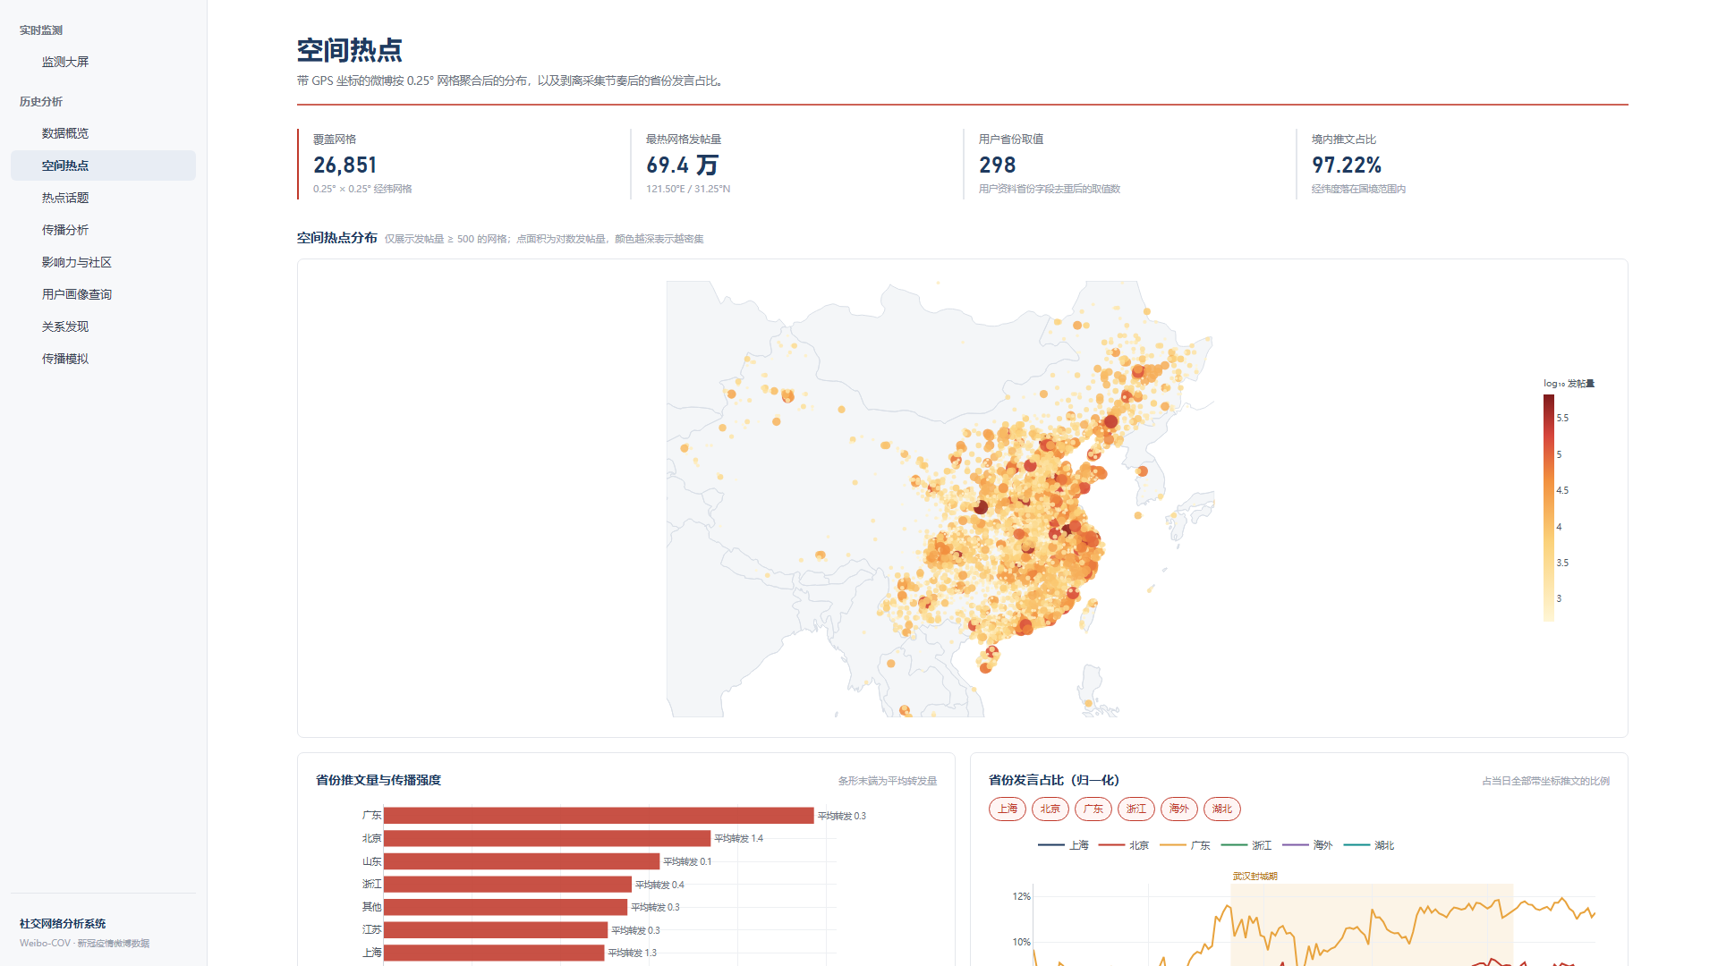Hide the 北京 series via chart legend

(x=1123, y=845)
